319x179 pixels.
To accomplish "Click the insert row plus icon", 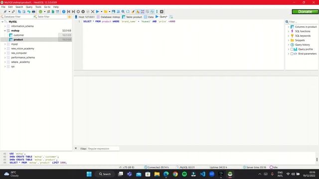I will tap(78, 11).
